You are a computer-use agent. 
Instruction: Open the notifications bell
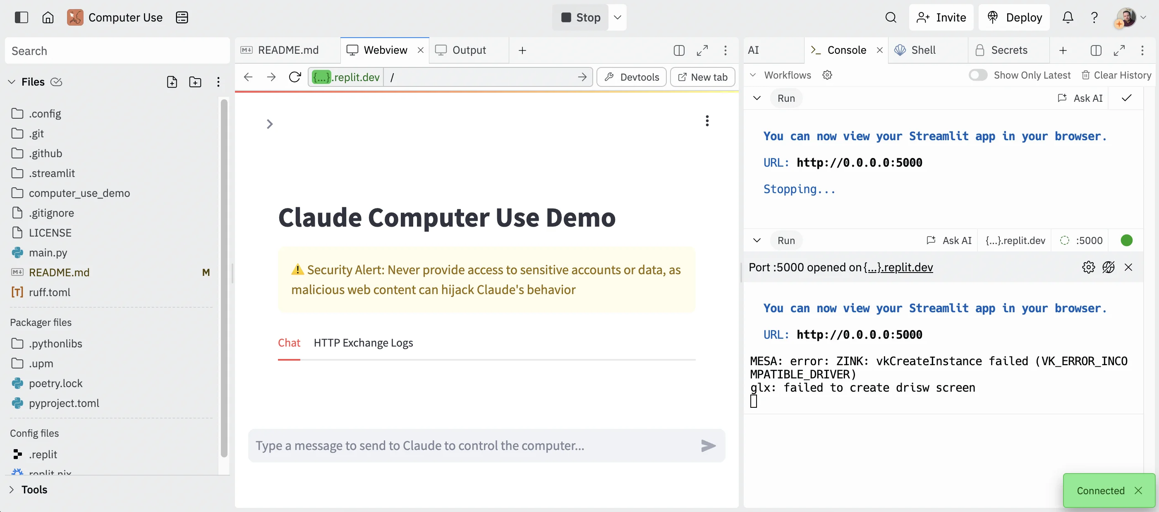pos(1067,17)
